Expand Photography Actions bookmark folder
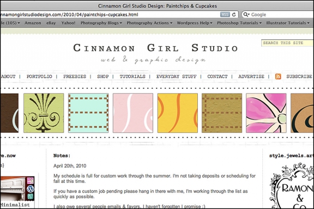Screen dimensions: 314x209 [x=149, y=23]
